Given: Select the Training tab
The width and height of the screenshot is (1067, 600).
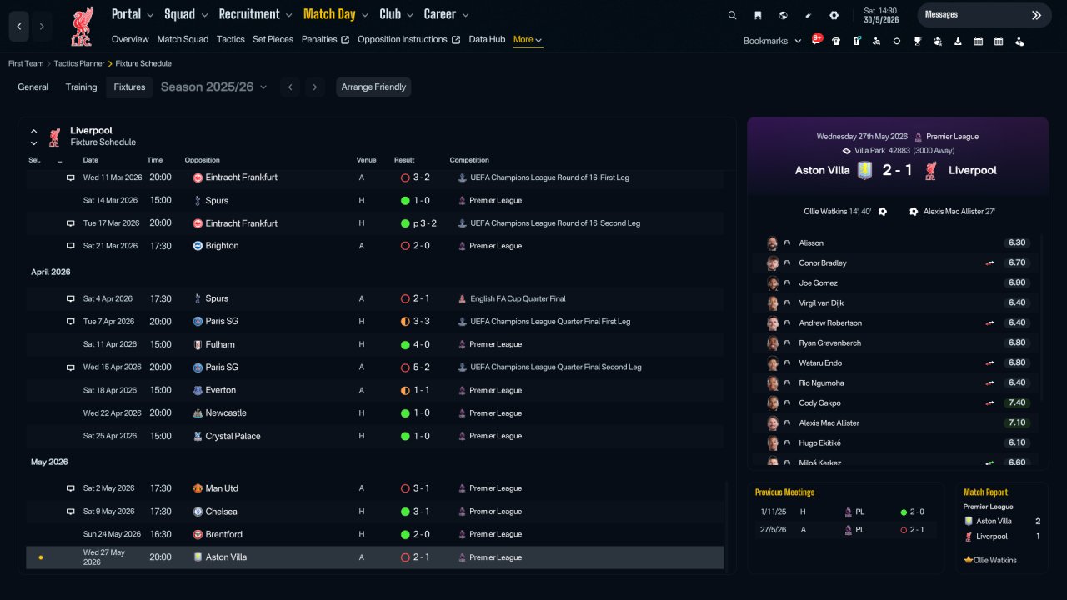Looking at the screenshot, I should [x=81, y=87].
